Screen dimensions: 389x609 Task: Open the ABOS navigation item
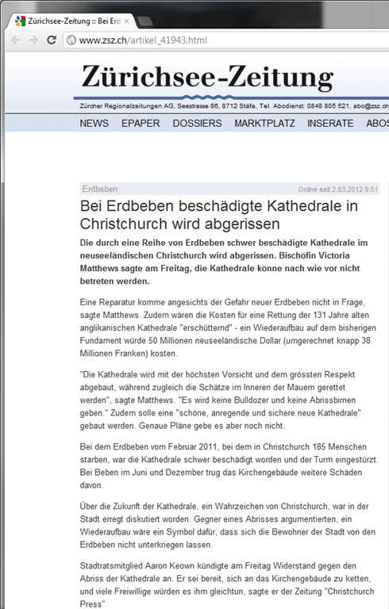click(377, 123)
